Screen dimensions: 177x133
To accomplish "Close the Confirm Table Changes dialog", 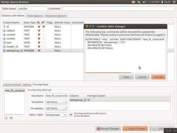I will pos(87,27).
